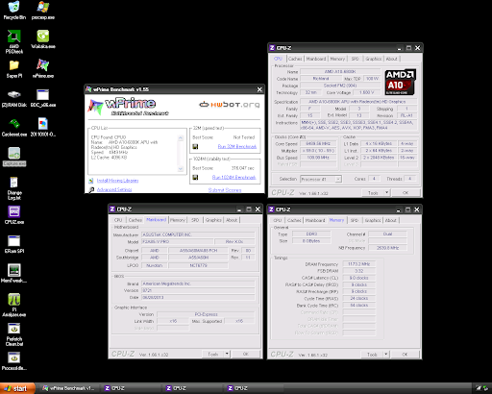Screen dimensions: 492x394
Task: Click the BIOS Version value field
Action: coord(198,290)
